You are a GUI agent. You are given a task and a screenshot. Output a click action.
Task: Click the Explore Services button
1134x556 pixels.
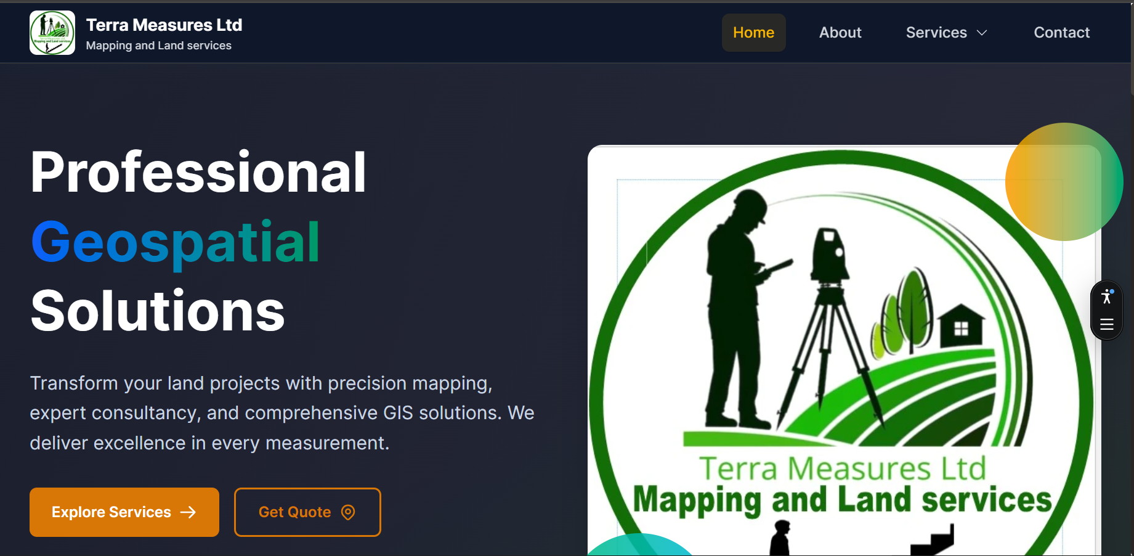[124, 512]
